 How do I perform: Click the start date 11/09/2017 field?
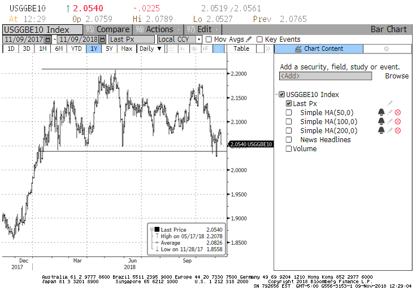(x=24, y=39)
